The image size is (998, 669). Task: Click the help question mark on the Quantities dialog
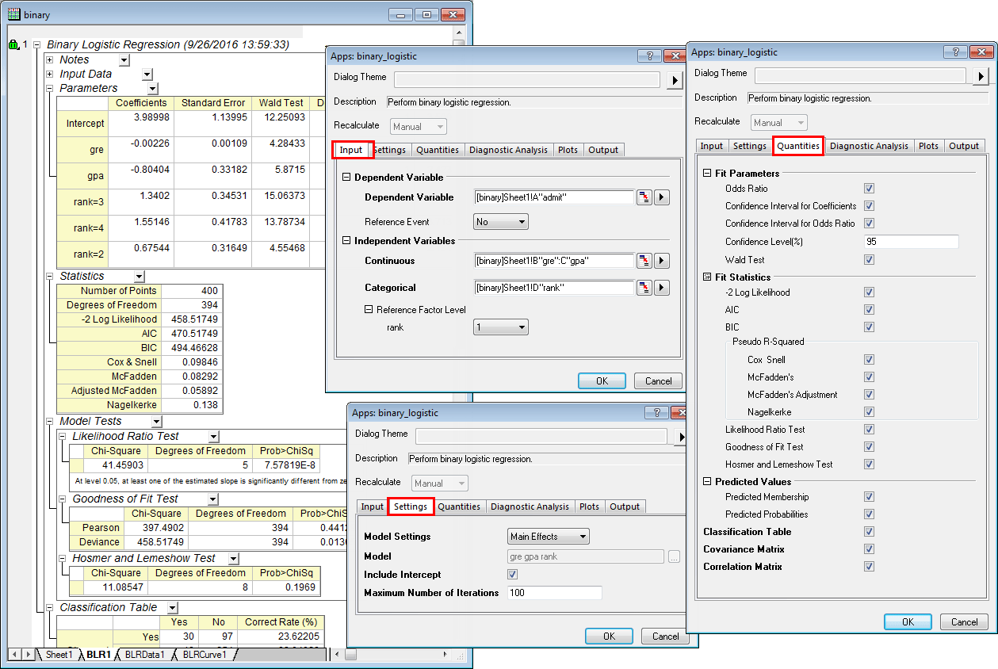click(x=955, y=52)
